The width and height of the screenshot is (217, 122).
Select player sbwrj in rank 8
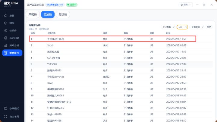(50, 83)
